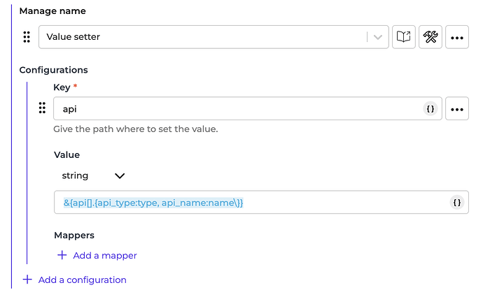Open the documentation book icon

[403, 37]
